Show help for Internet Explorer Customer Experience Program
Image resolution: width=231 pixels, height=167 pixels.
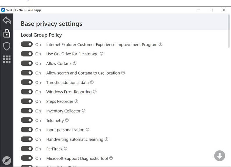tap(161, 44)
